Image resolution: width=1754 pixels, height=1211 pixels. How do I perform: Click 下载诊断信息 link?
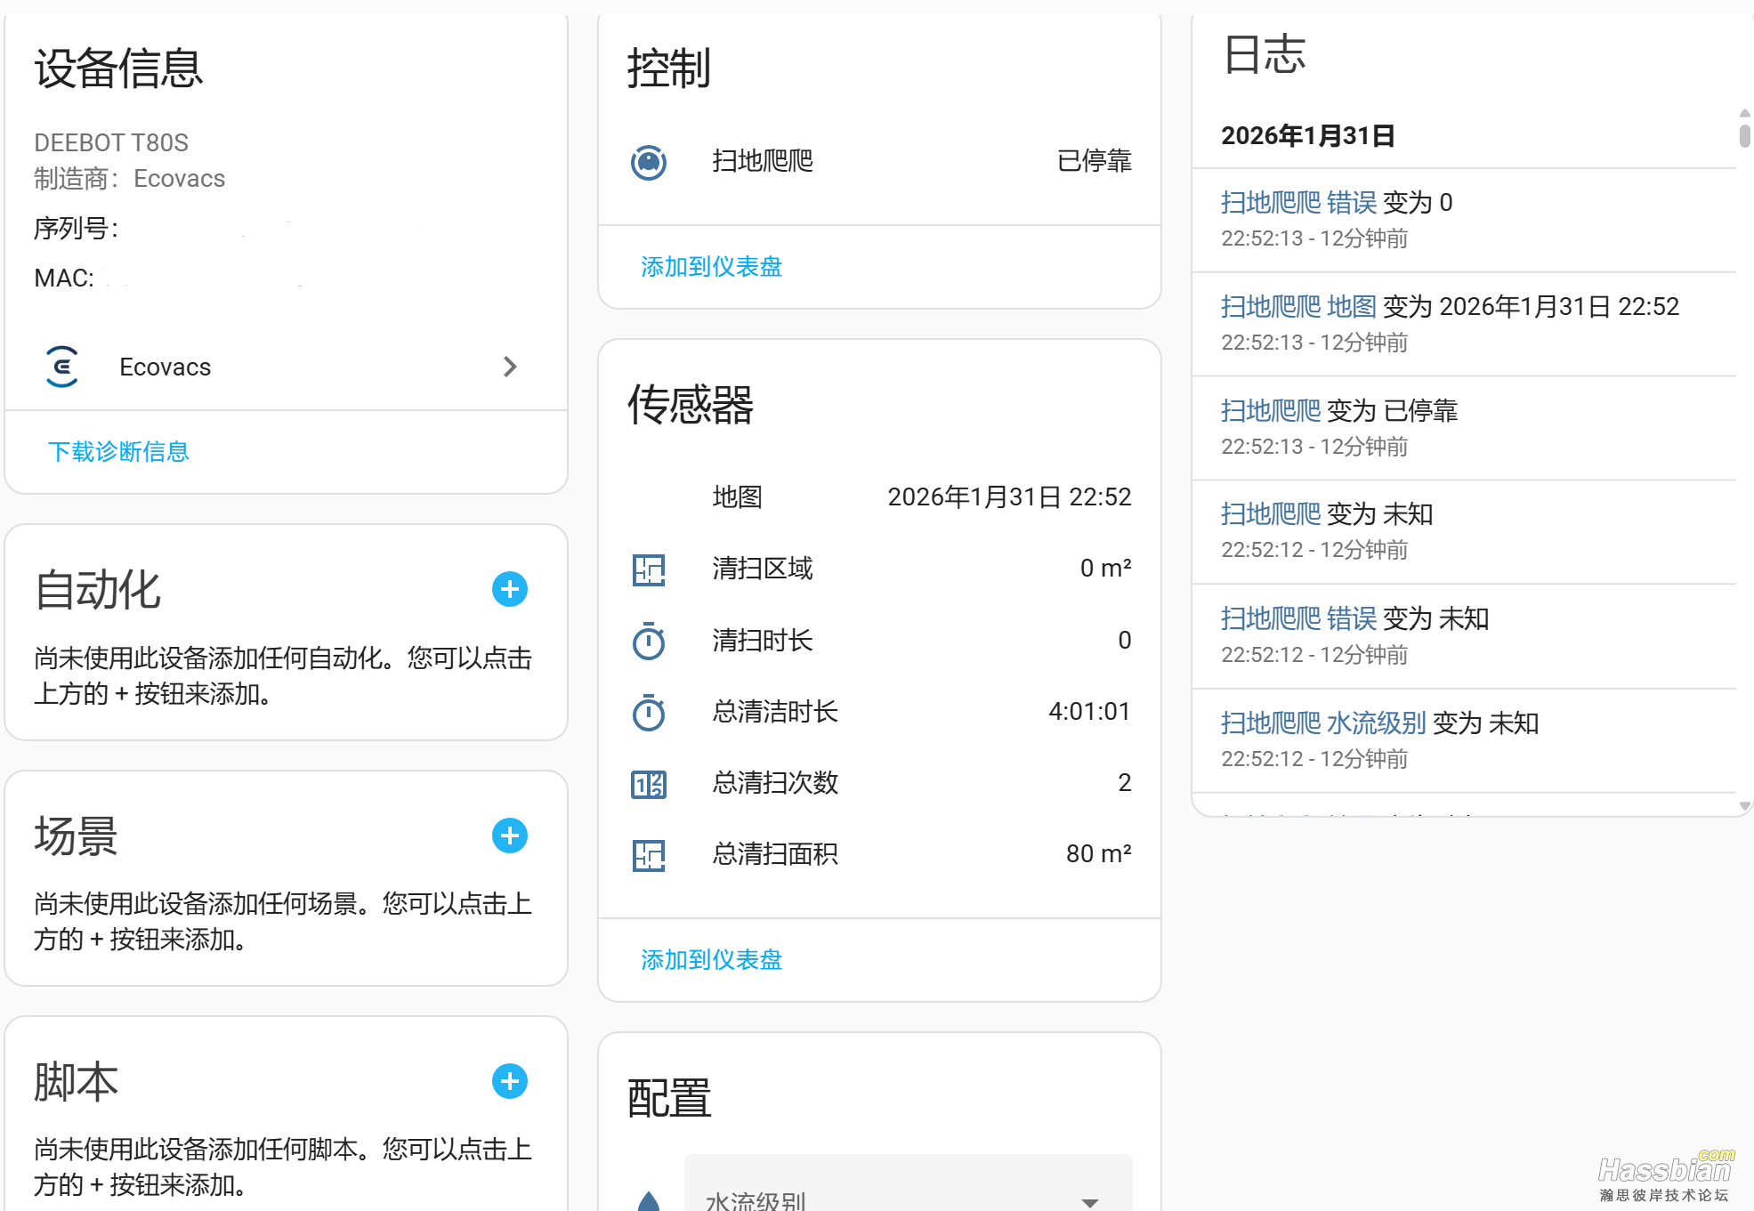pos(118,452)
